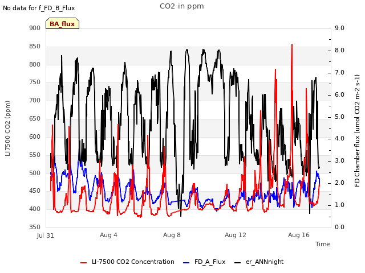
Task: Toggle FD_A_Flux legend entry
Action: click(204, 262)
